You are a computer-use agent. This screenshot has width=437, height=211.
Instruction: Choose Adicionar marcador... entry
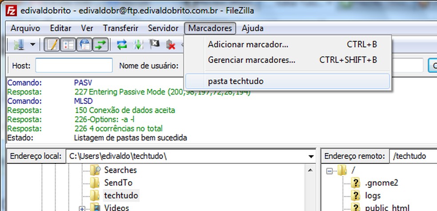tap(288, 44)
